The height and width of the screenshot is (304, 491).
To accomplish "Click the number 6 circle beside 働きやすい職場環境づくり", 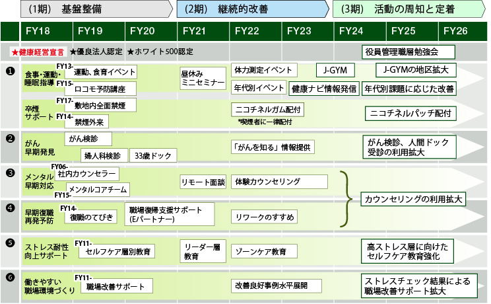I will point(10,278).
